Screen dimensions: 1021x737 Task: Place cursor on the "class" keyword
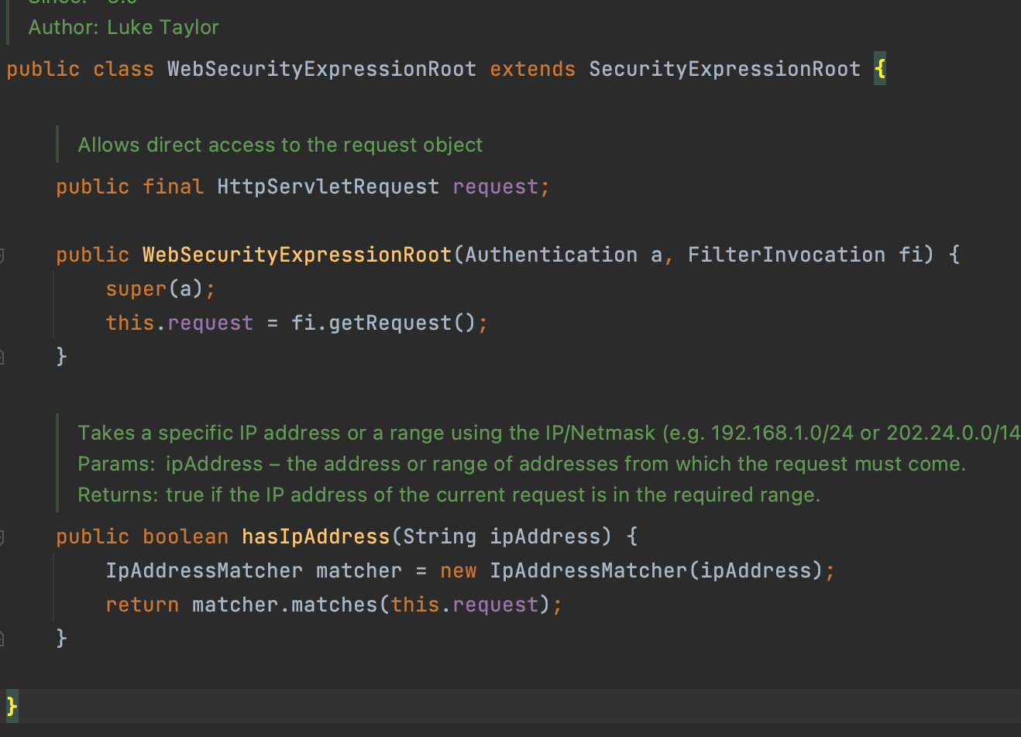pos(124,69)
